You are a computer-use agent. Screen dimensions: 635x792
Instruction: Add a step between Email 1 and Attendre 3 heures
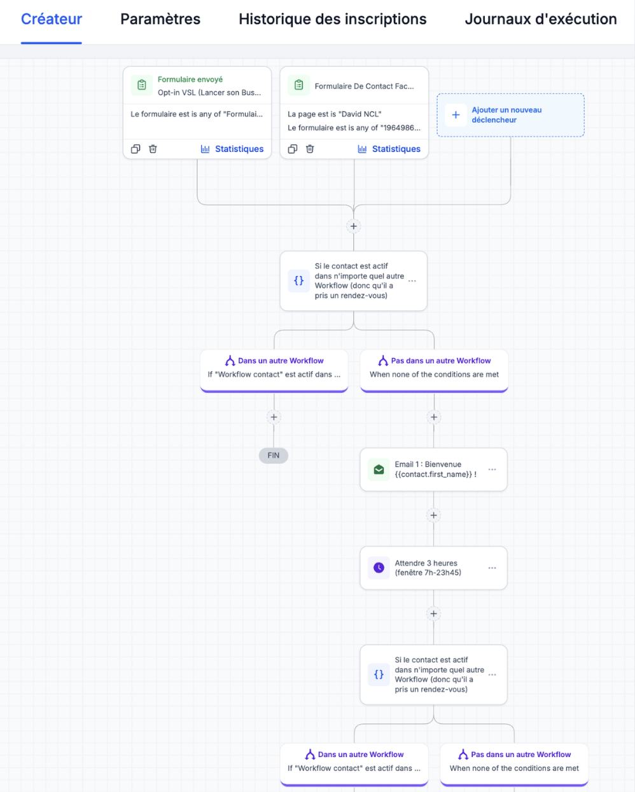[434, 515]
